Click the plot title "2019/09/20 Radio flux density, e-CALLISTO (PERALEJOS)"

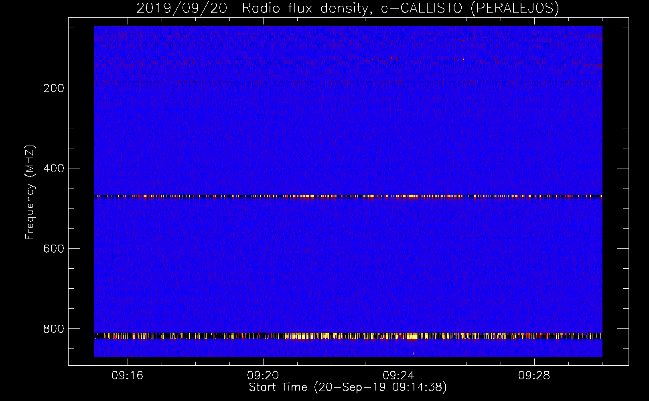pos(347,8)
